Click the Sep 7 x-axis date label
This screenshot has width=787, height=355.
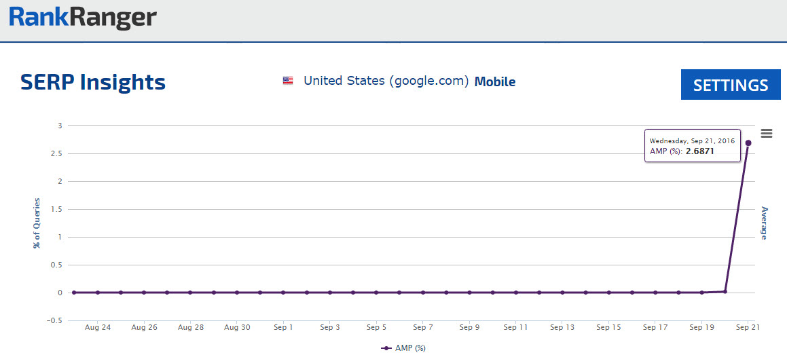coord(422,327)
